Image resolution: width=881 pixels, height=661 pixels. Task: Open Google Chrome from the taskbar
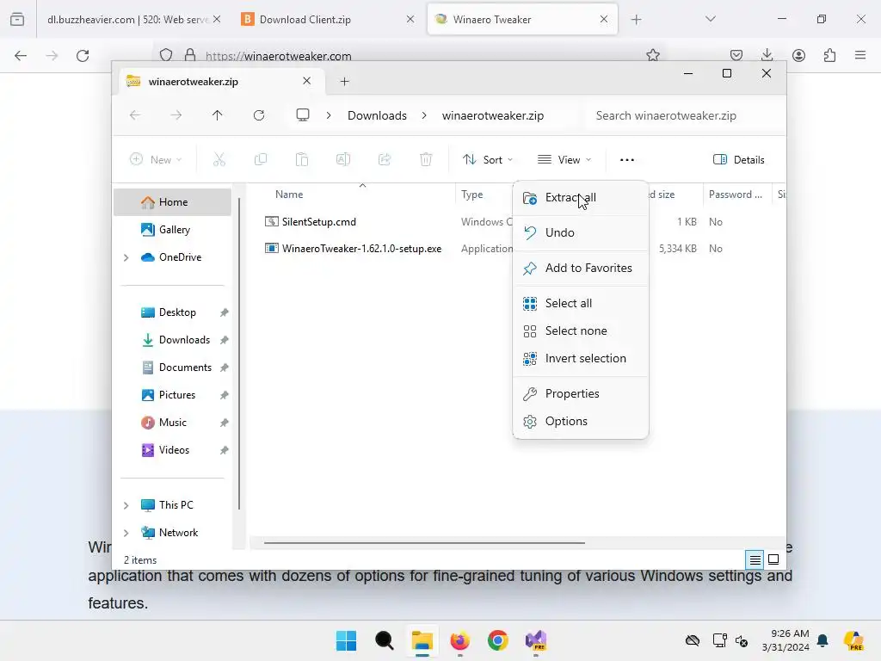coord(498,640)
